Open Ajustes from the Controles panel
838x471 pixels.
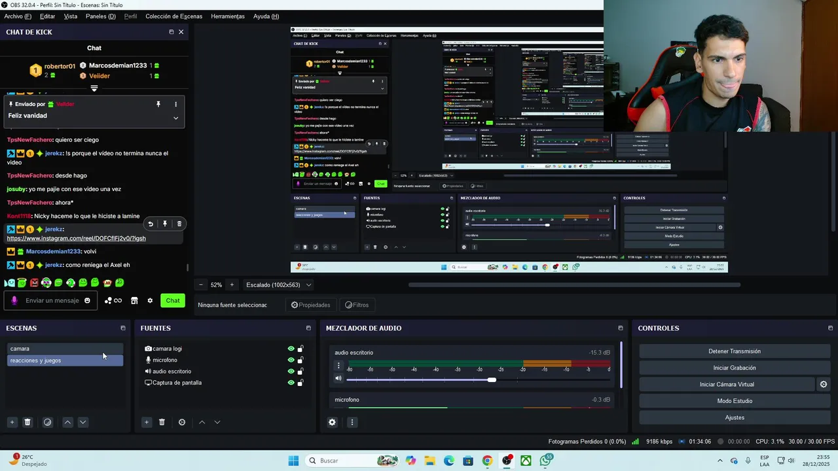[x=735, y=417]
